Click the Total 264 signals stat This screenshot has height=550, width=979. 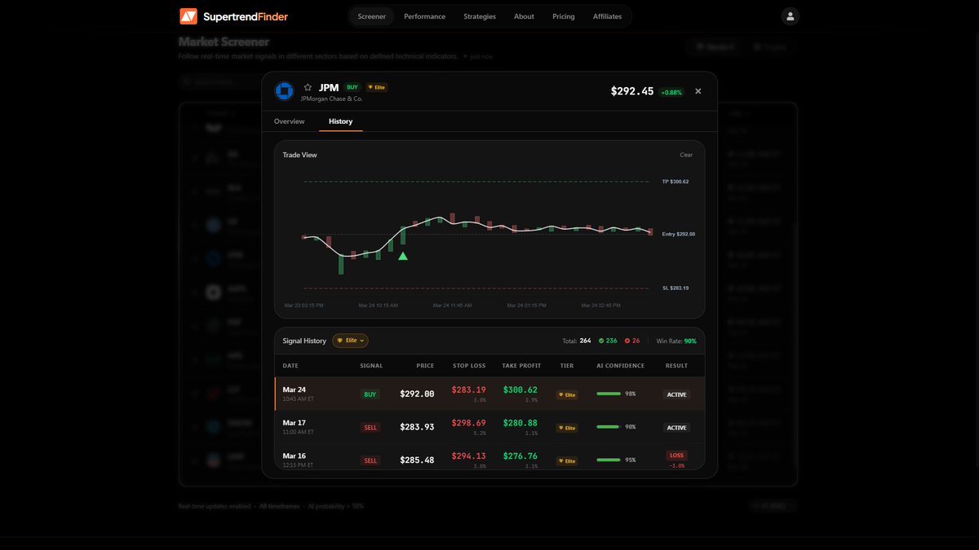click(x=577, y=341)
